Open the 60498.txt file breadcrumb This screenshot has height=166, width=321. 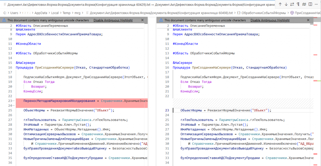161,13
